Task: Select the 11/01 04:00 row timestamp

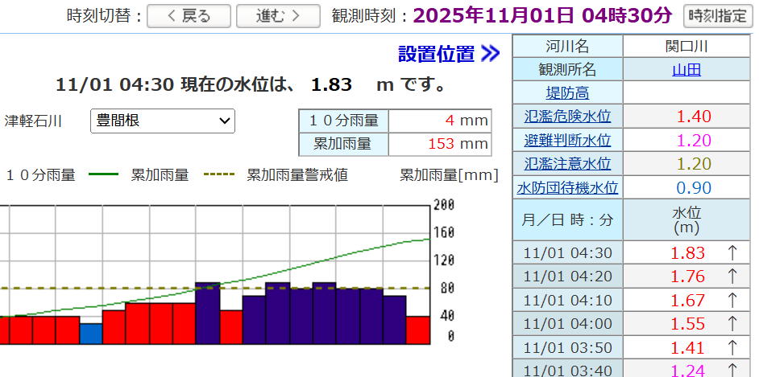Action: (x=567, y=324)
